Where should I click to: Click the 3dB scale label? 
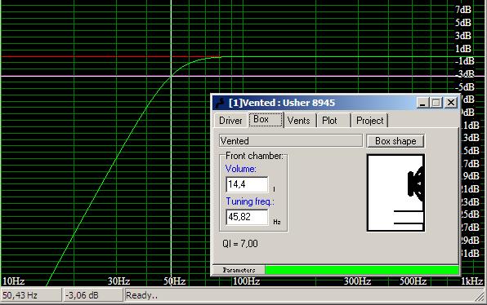(x=463, y=36)
